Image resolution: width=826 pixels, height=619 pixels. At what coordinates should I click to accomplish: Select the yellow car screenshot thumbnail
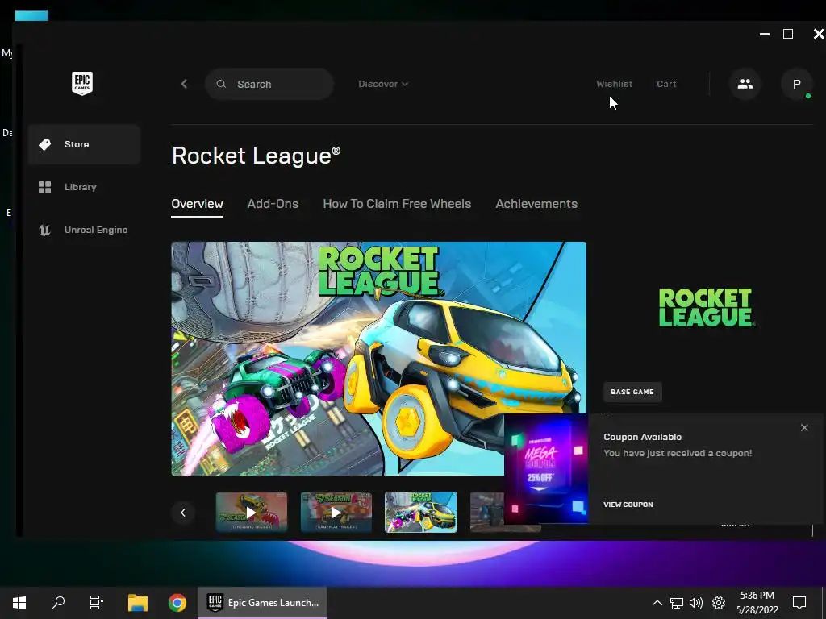pyautogui.click(x=421, y=512)
